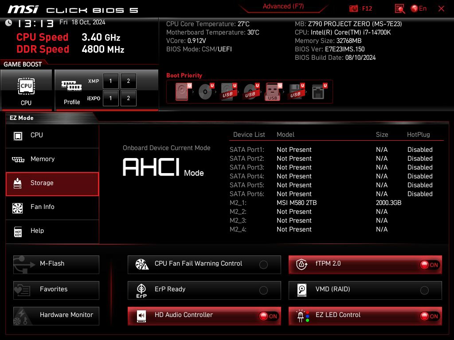Click the BIOS Ver E7E23IMS.150 text
Viewport: 454px width, 340px height.
coord(329,49)
